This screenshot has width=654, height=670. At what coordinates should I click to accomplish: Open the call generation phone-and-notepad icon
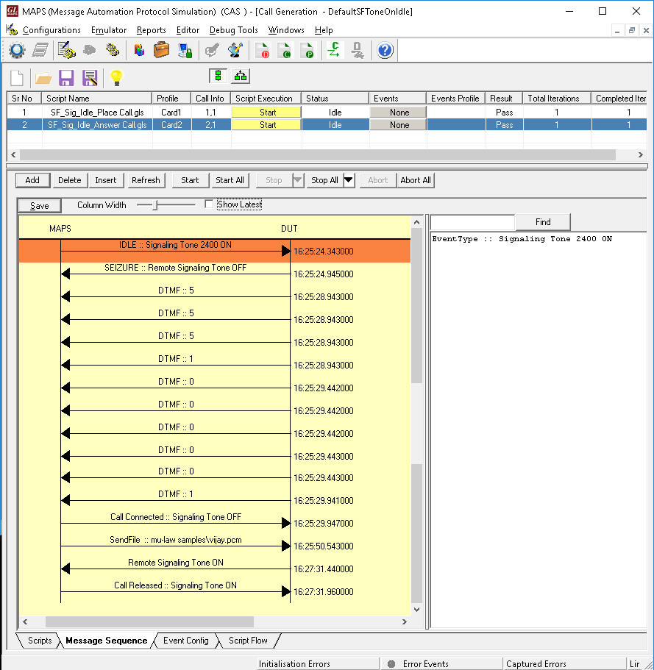pos(66,51)
